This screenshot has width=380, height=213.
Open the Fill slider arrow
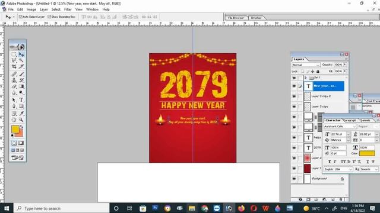(345, 72)
